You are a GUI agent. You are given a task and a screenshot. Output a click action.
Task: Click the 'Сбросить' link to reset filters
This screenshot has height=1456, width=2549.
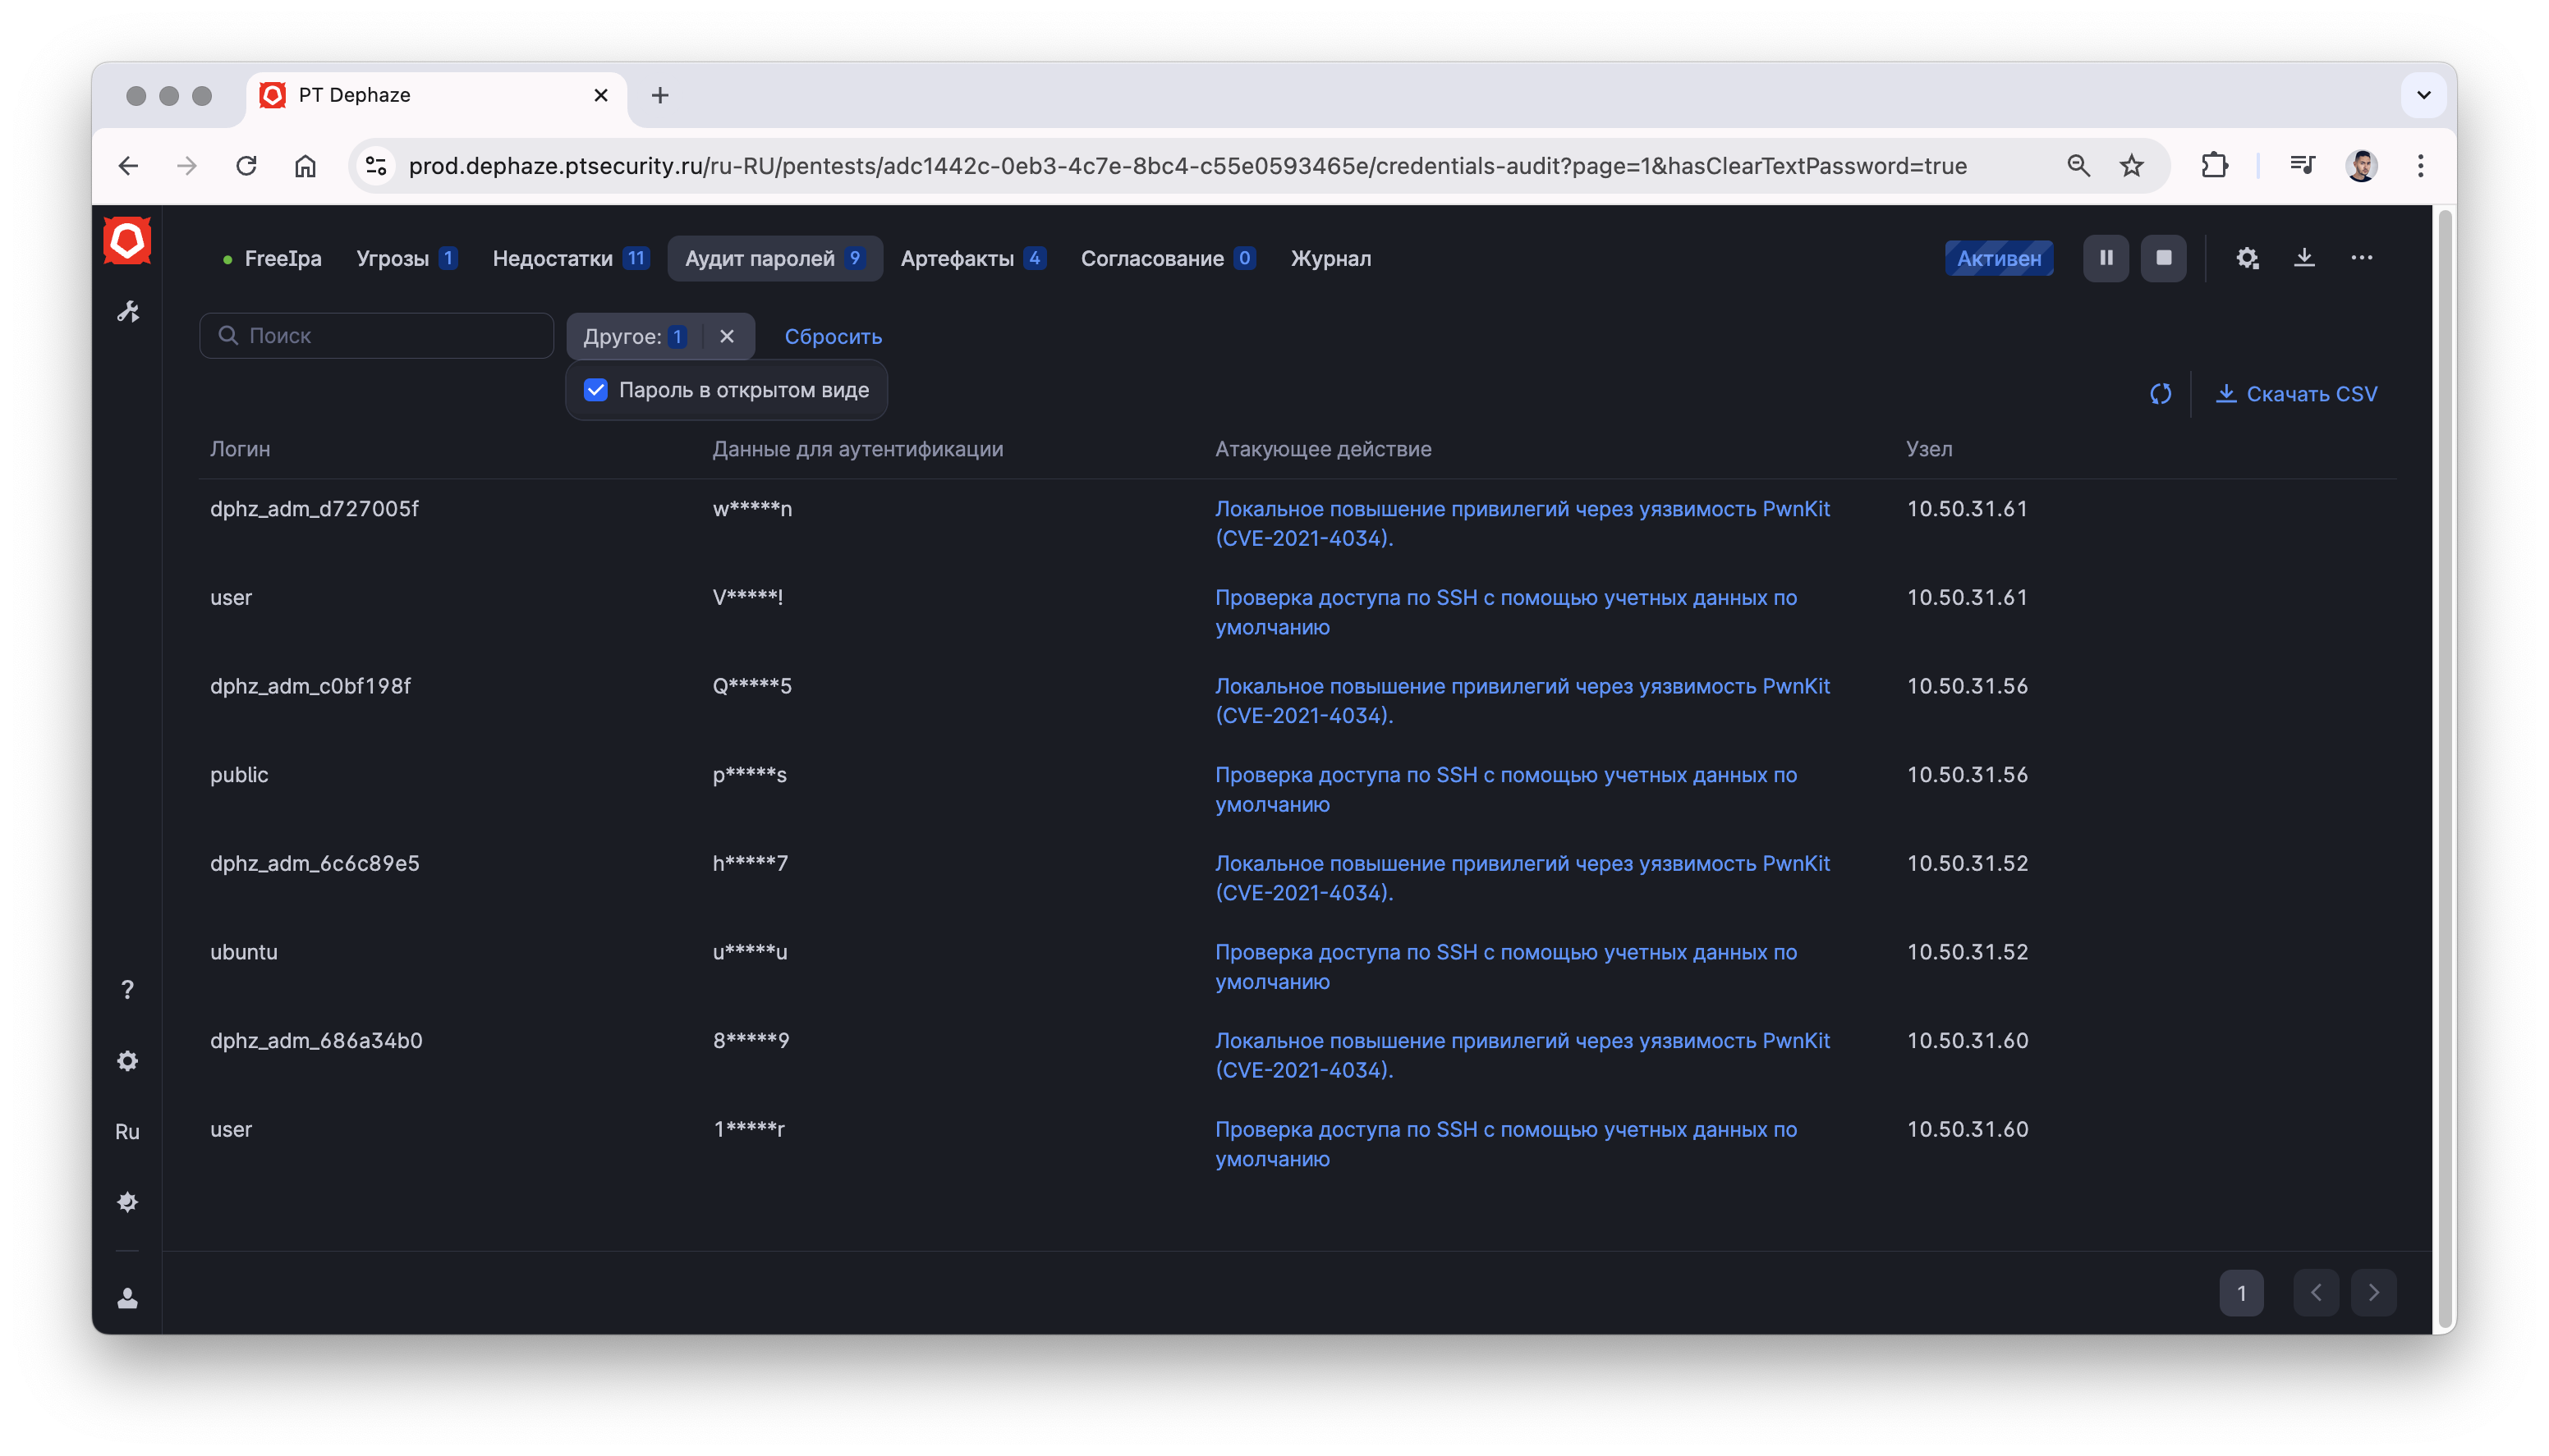[833, 337]
